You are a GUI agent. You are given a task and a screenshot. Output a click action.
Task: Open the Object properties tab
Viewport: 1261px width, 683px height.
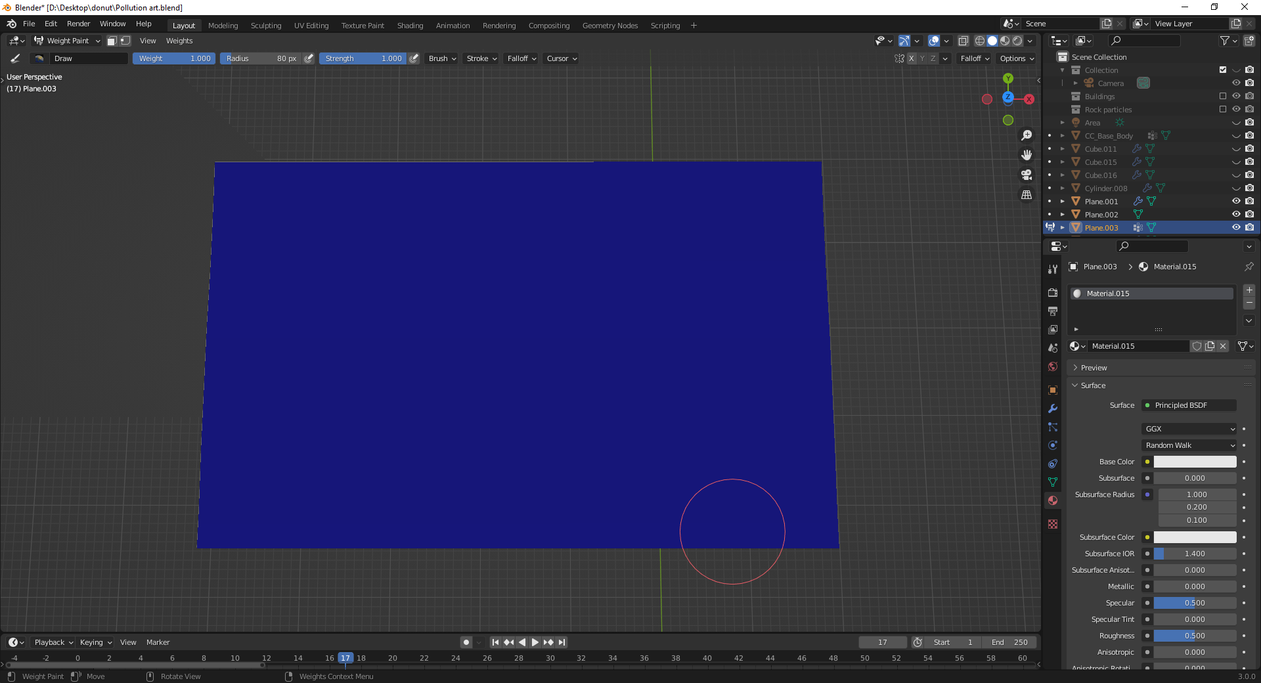1053,390
